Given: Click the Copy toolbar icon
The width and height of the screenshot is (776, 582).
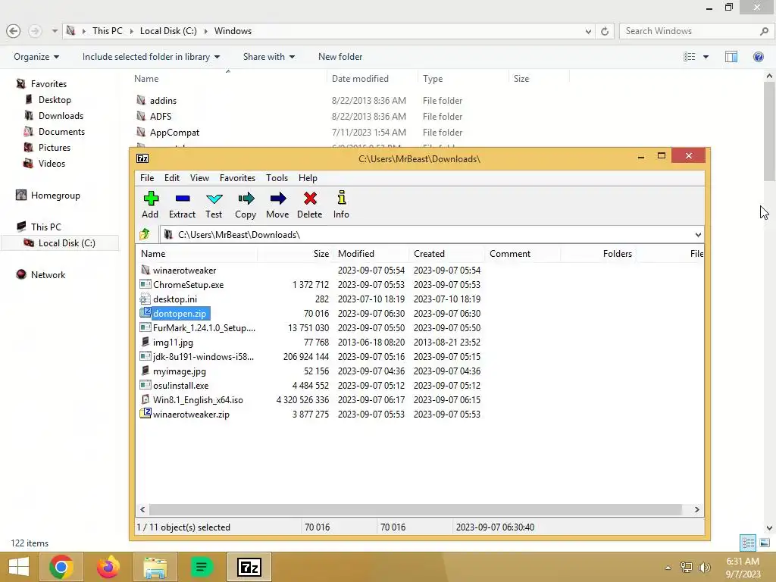Looking at the screenshot, I should tap(246, 199).
